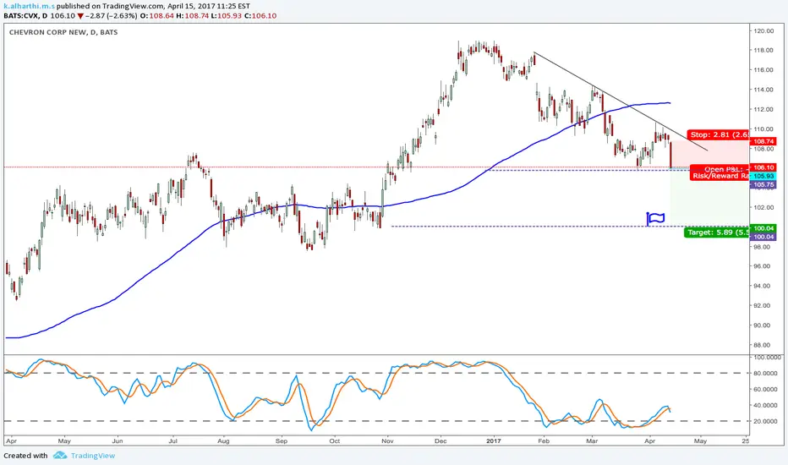The height and width of the screenshot is (465, 788).
Task: Click the 106.10 current price tag
Action: coord(763,167)
